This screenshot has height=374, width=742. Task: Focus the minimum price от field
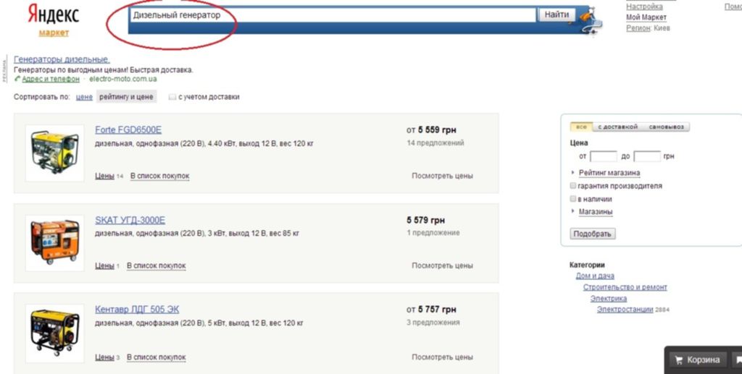click(604, 156)
